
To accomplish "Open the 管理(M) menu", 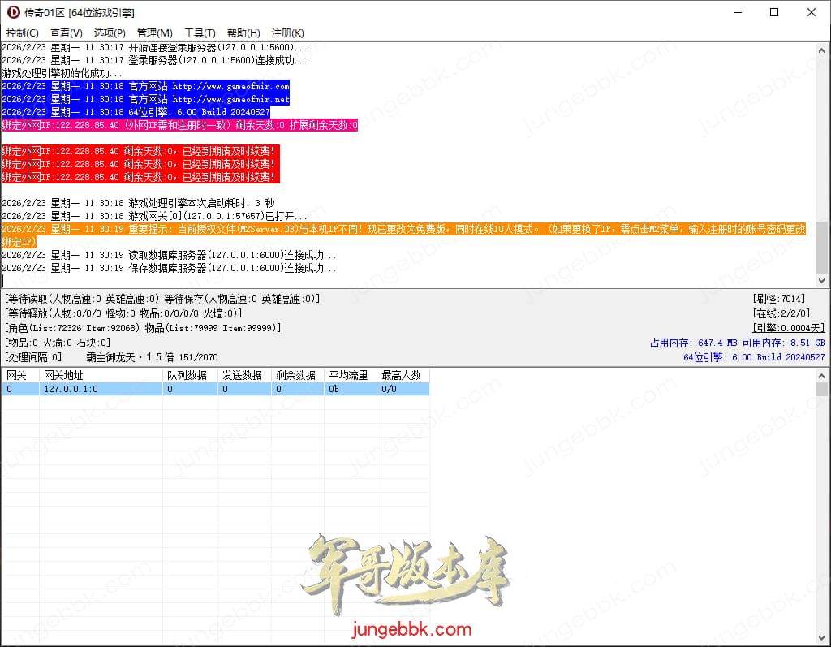I will click(154, 33).
